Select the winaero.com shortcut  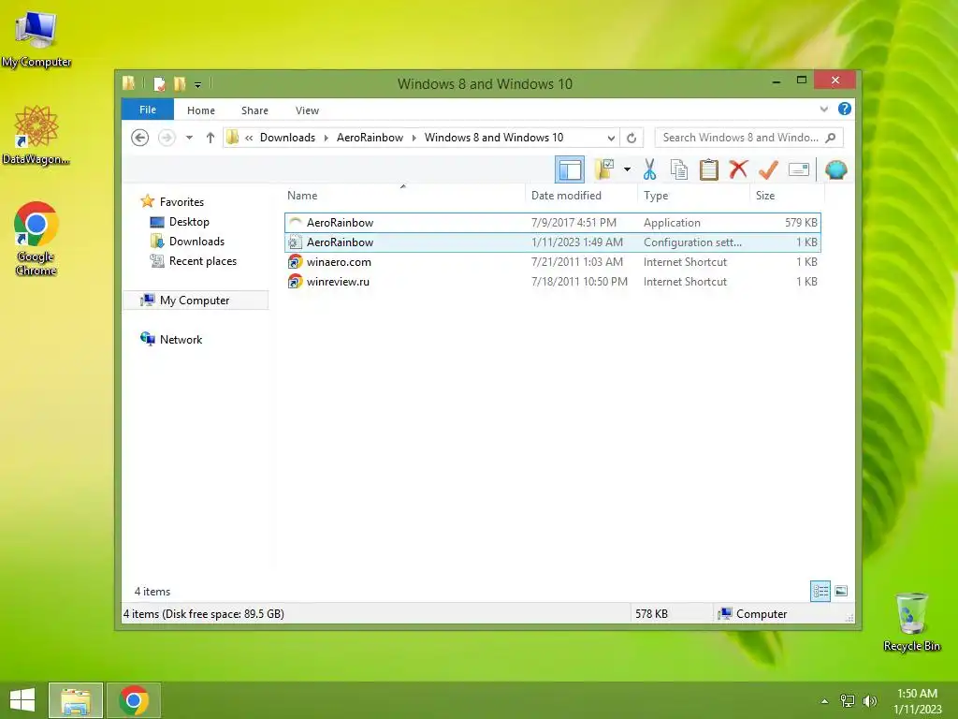[x=552, y=262]
